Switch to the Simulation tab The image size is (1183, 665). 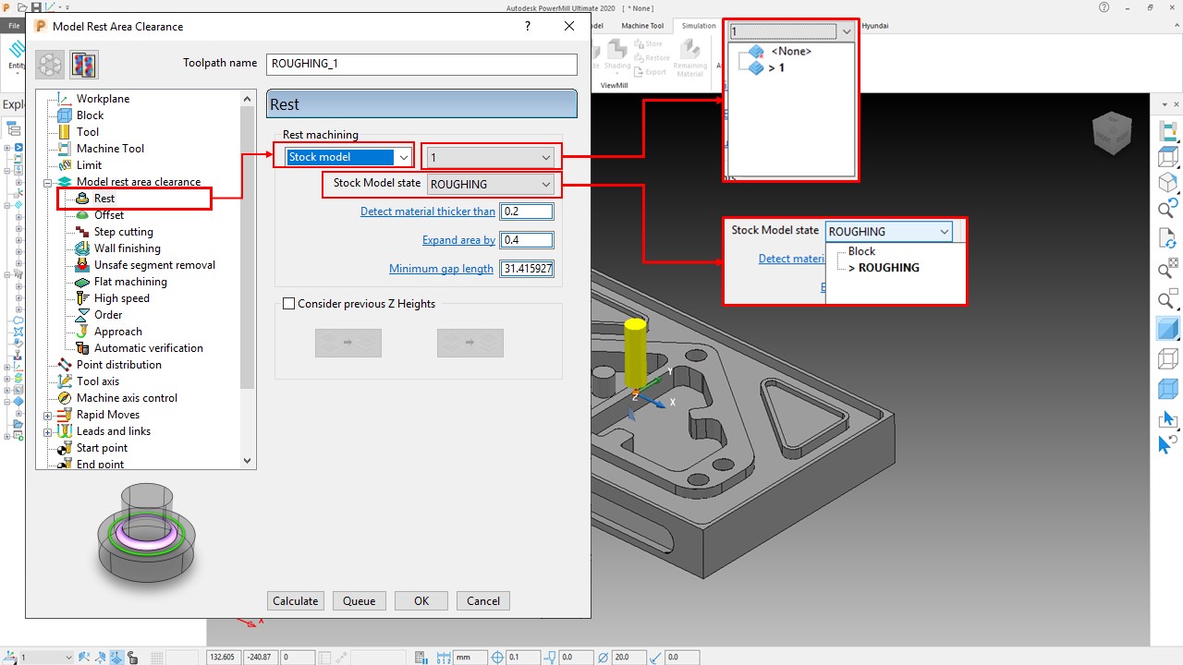pyautogui.click(x=699, y=25)
